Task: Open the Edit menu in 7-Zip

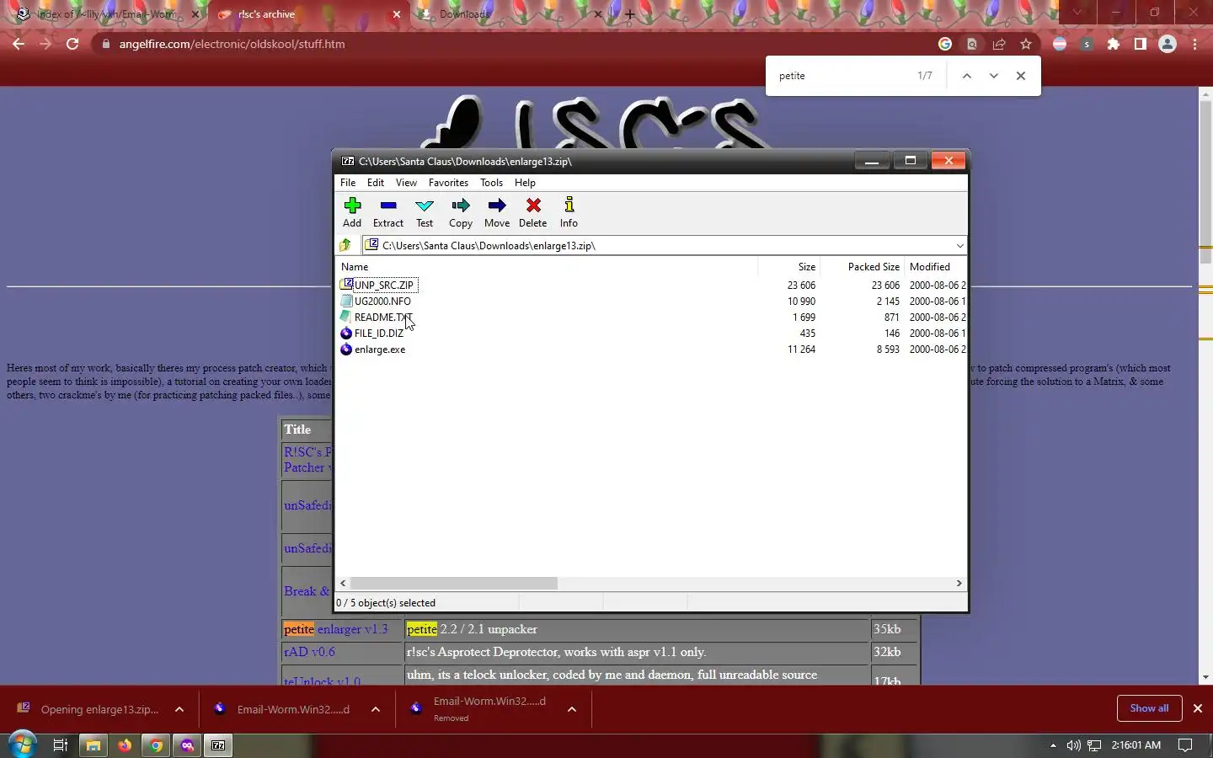Action: coord(376,183)
